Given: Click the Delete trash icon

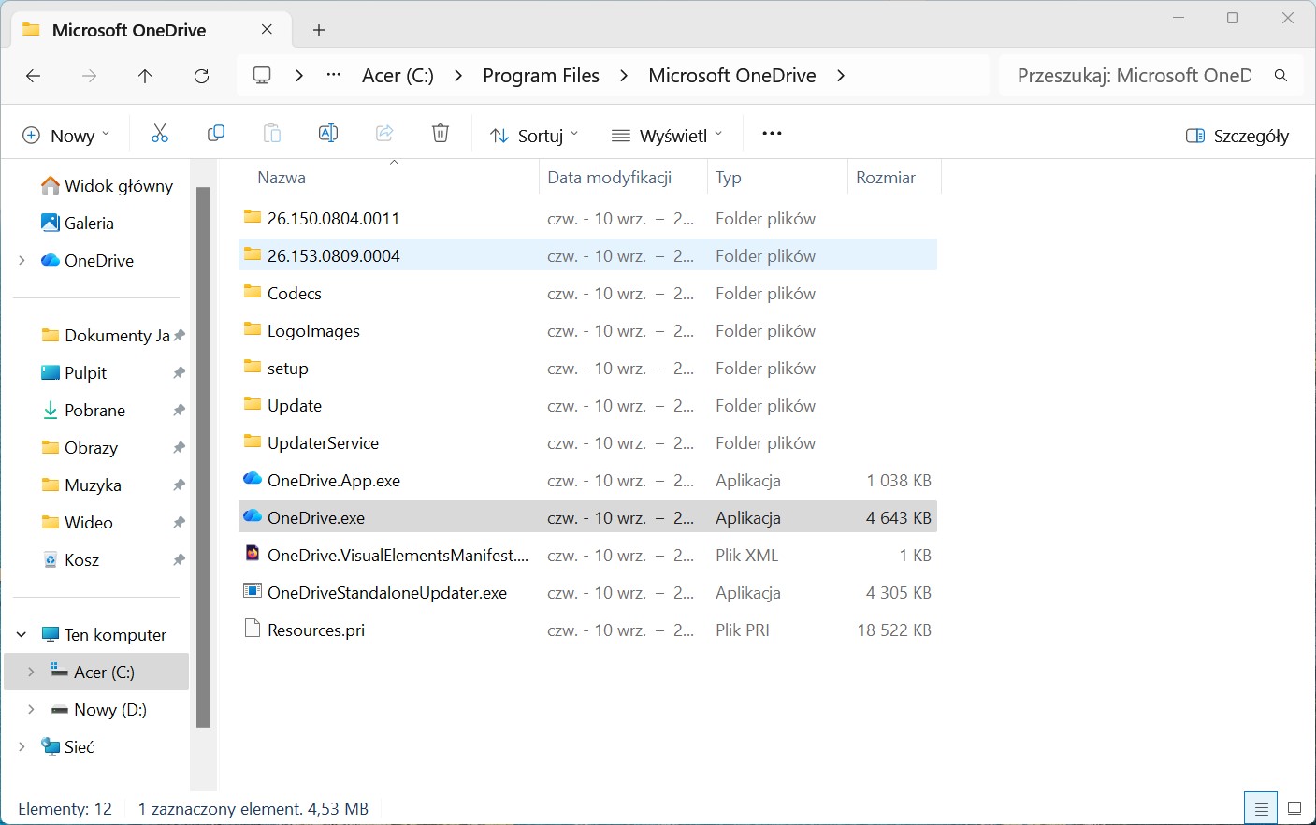Looking at the screenshot, I should click(441, 134).
